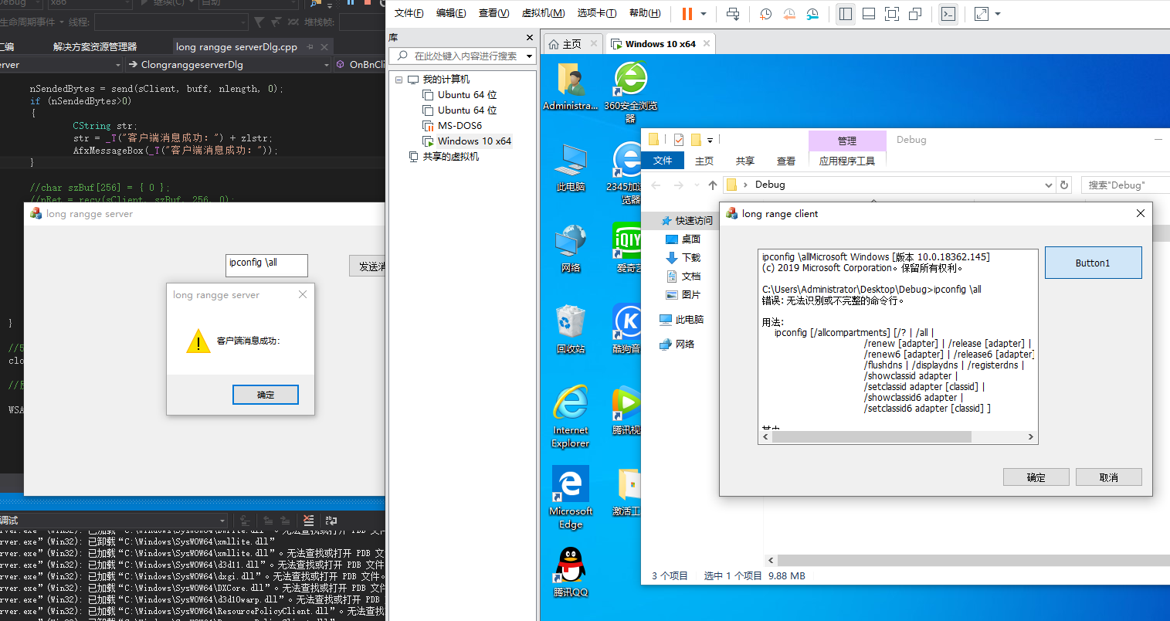Open VMware 编辑(E) menu
The width and height of the screenshot is (1170, 621).
451,13
